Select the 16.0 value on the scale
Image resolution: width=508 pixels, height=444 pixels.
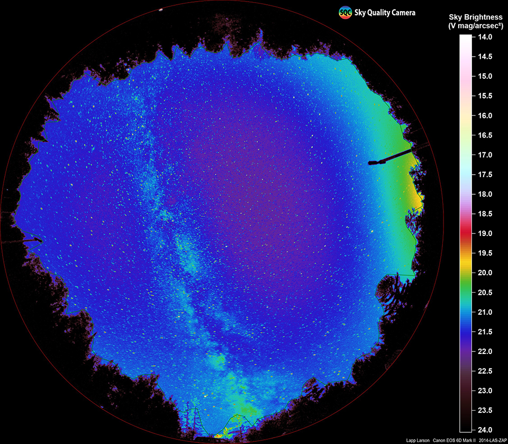point(485,115)
